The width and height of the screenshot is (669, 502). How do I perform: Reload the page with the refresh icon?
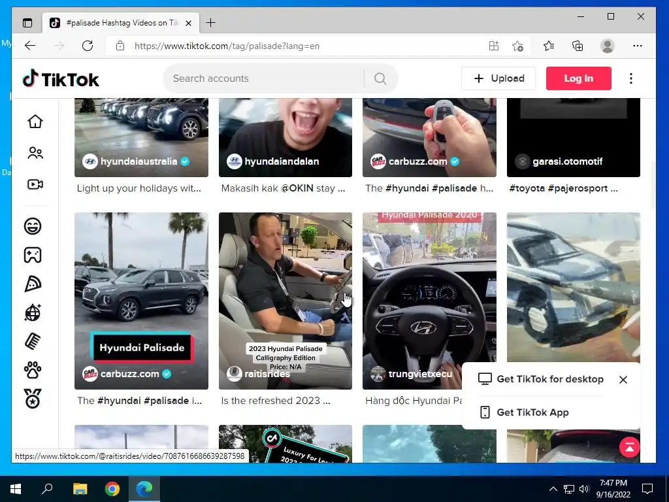[x=88, y=46]
